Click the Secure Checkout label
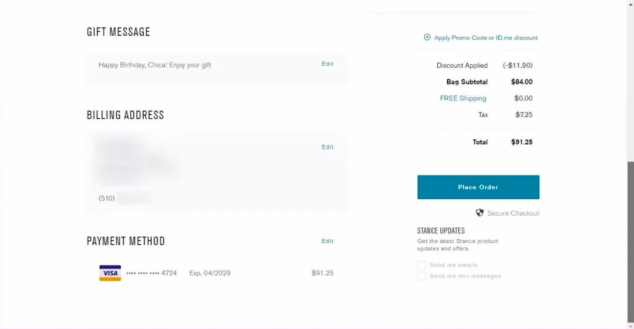 [513, 213]
